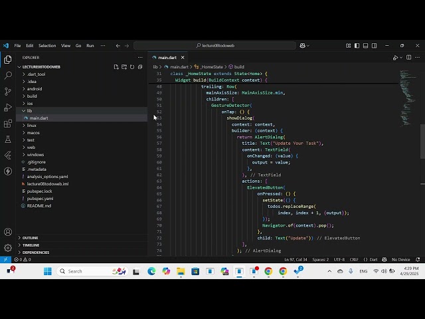The image size is (425, 319).
Task: Click the New File icon in Explorer
Action: [x=116, y=67]
